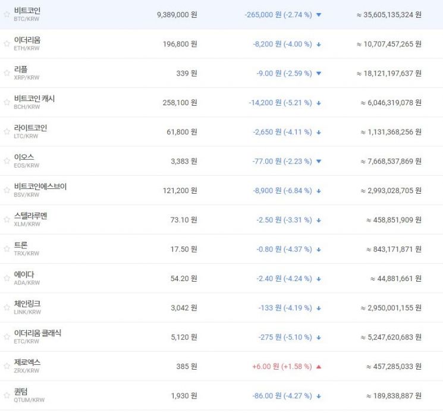The height and width of the screenshot is (413, 443).
Task: Toggle favorite star for TRX/KRW
Action: (7, 249)
